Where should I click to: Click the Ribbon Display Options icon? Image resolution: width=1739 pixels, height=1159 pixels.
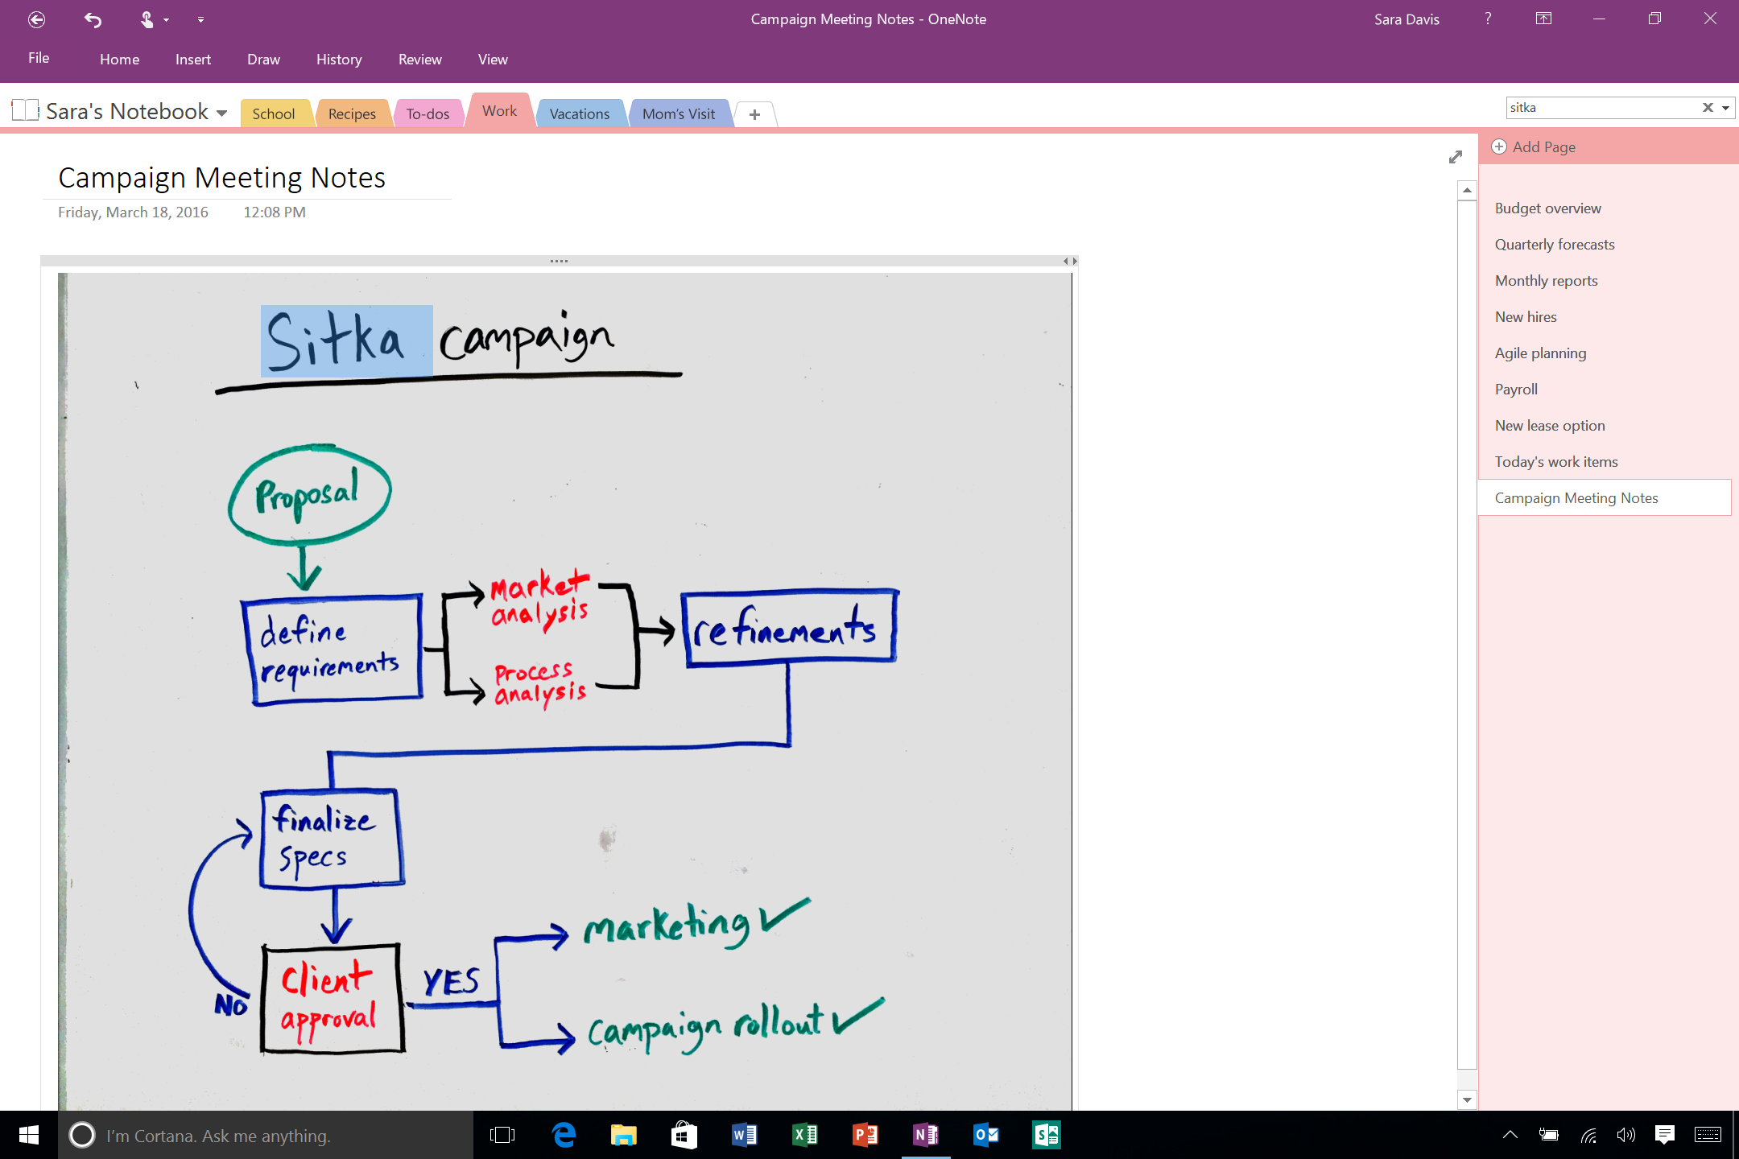[x=1543, y=19]
